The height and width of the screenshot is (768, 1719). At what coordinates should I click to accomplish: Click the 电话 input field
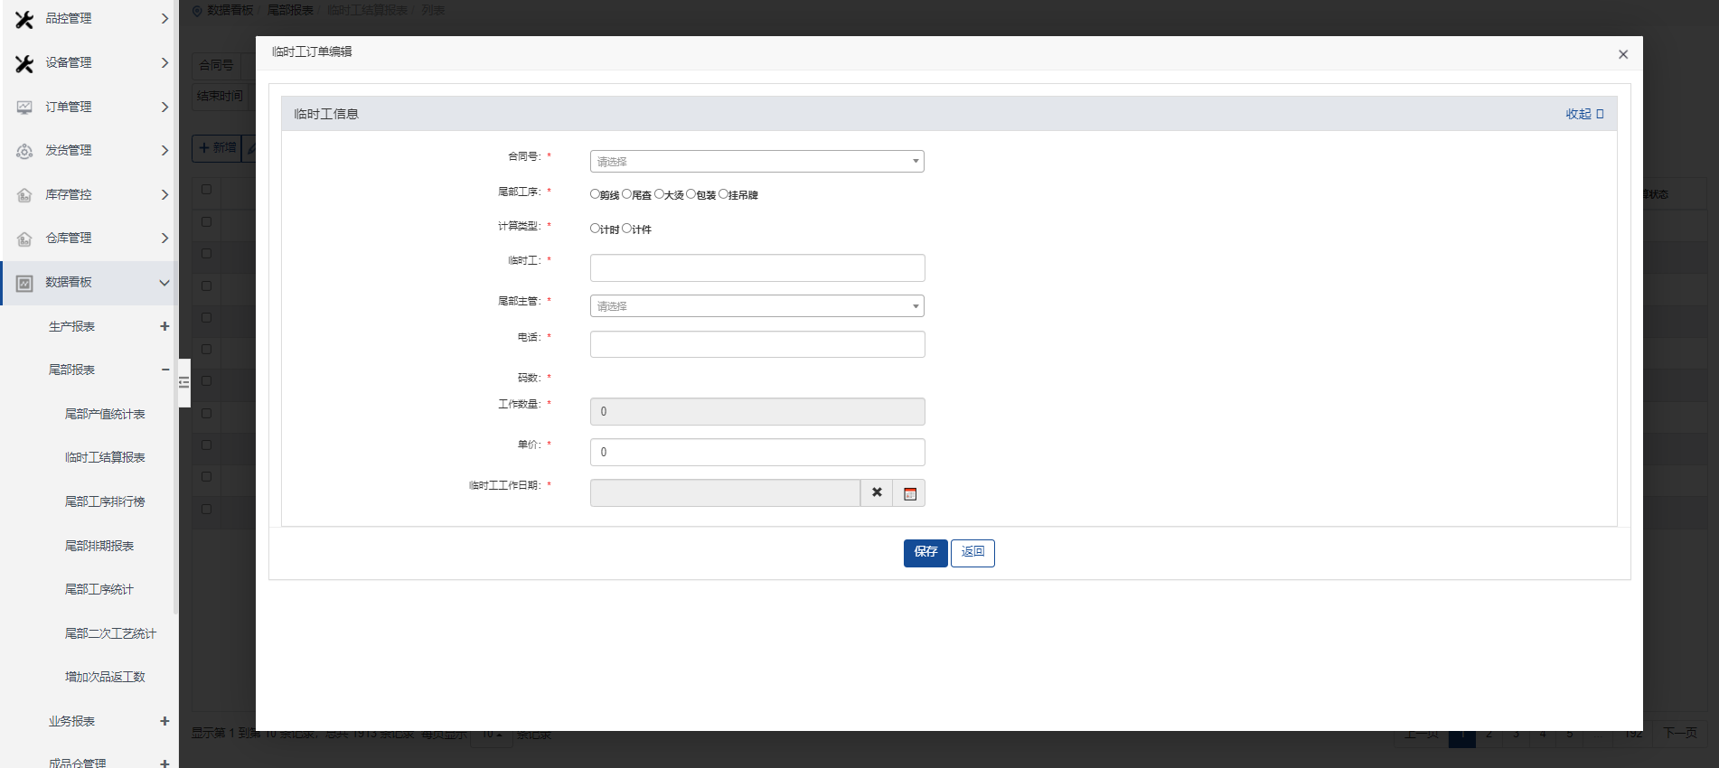click(x=756, y=344)
